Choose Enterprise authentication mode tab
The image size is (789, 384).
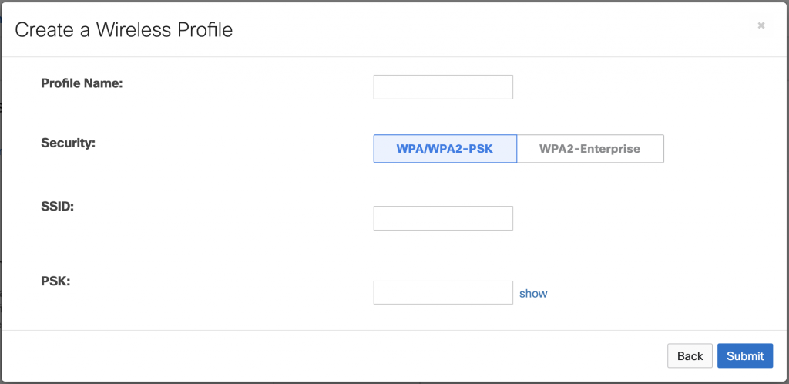589,149
